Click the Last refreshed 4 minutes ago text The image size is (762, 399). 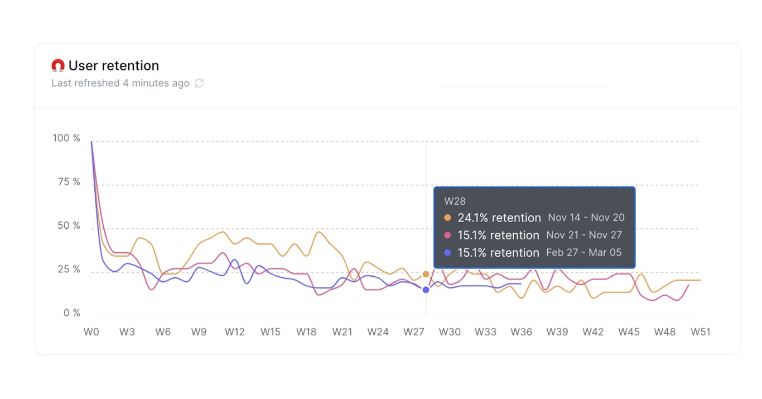(x=120, y=83)
